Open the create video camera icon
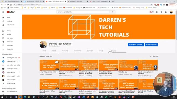This screenshot has width=177, height=99. [157, 12]
